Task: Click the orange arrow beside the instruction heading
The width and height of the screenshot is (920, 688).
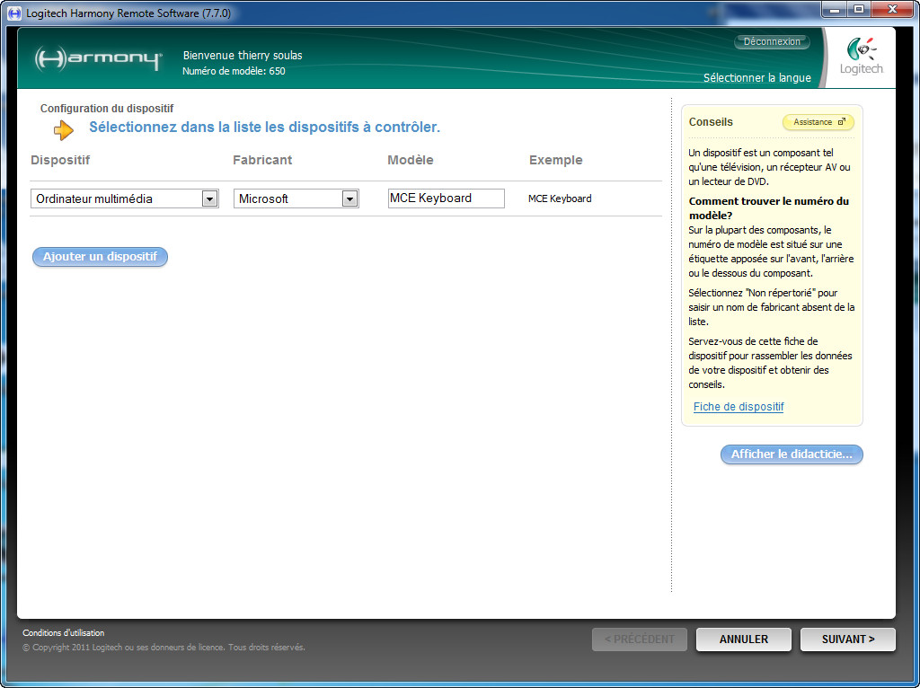Action: [x=64, y=130]
